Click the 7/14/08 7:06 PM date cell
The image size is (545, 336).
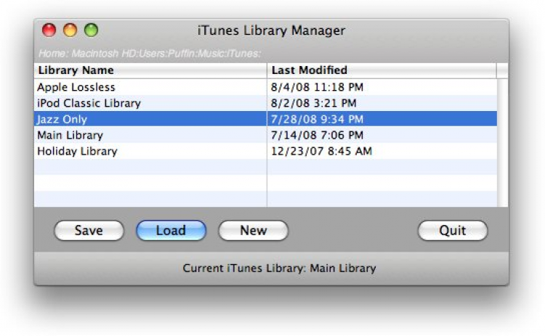click(317, 135)
